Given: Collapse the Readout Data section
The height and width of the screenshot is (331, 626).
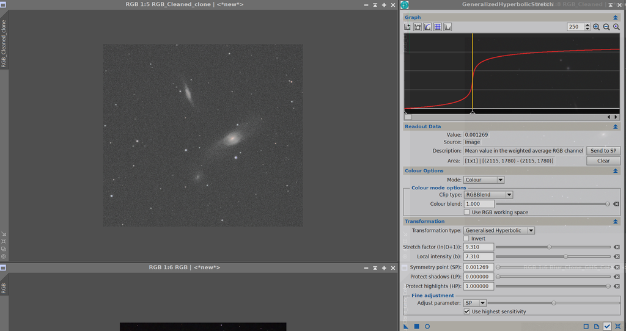Looking at the screenshot, I should [615, 127].
